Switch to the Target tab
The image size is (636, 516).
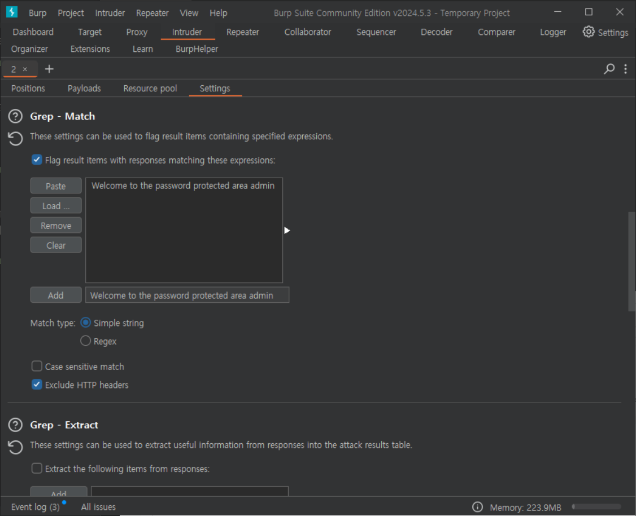pyautogui.click(x=90, y=32)
